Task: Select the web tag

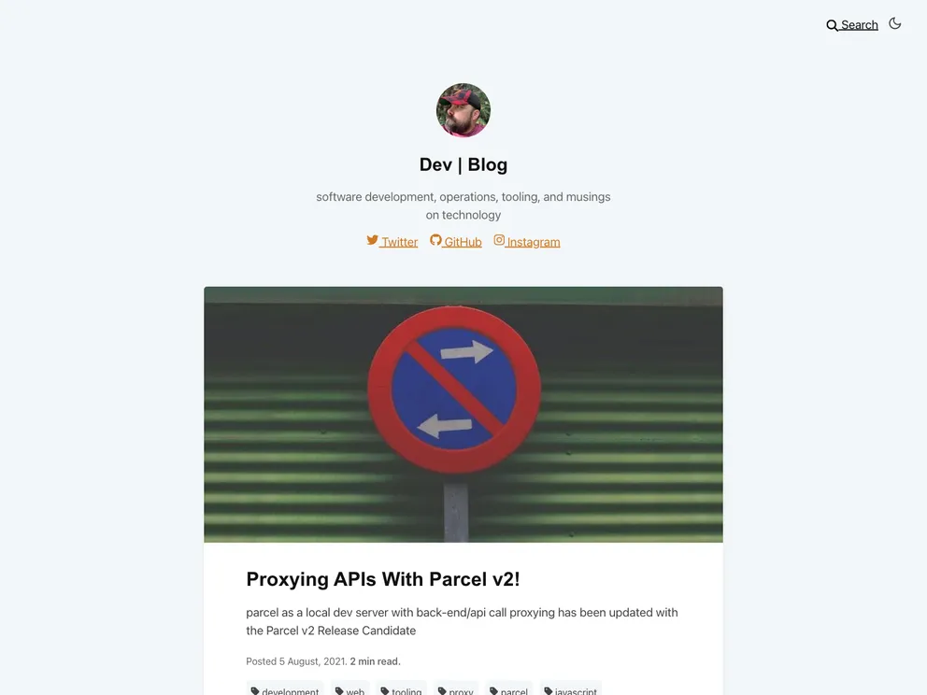Action: pyautogui.click(x=350, y=689)
